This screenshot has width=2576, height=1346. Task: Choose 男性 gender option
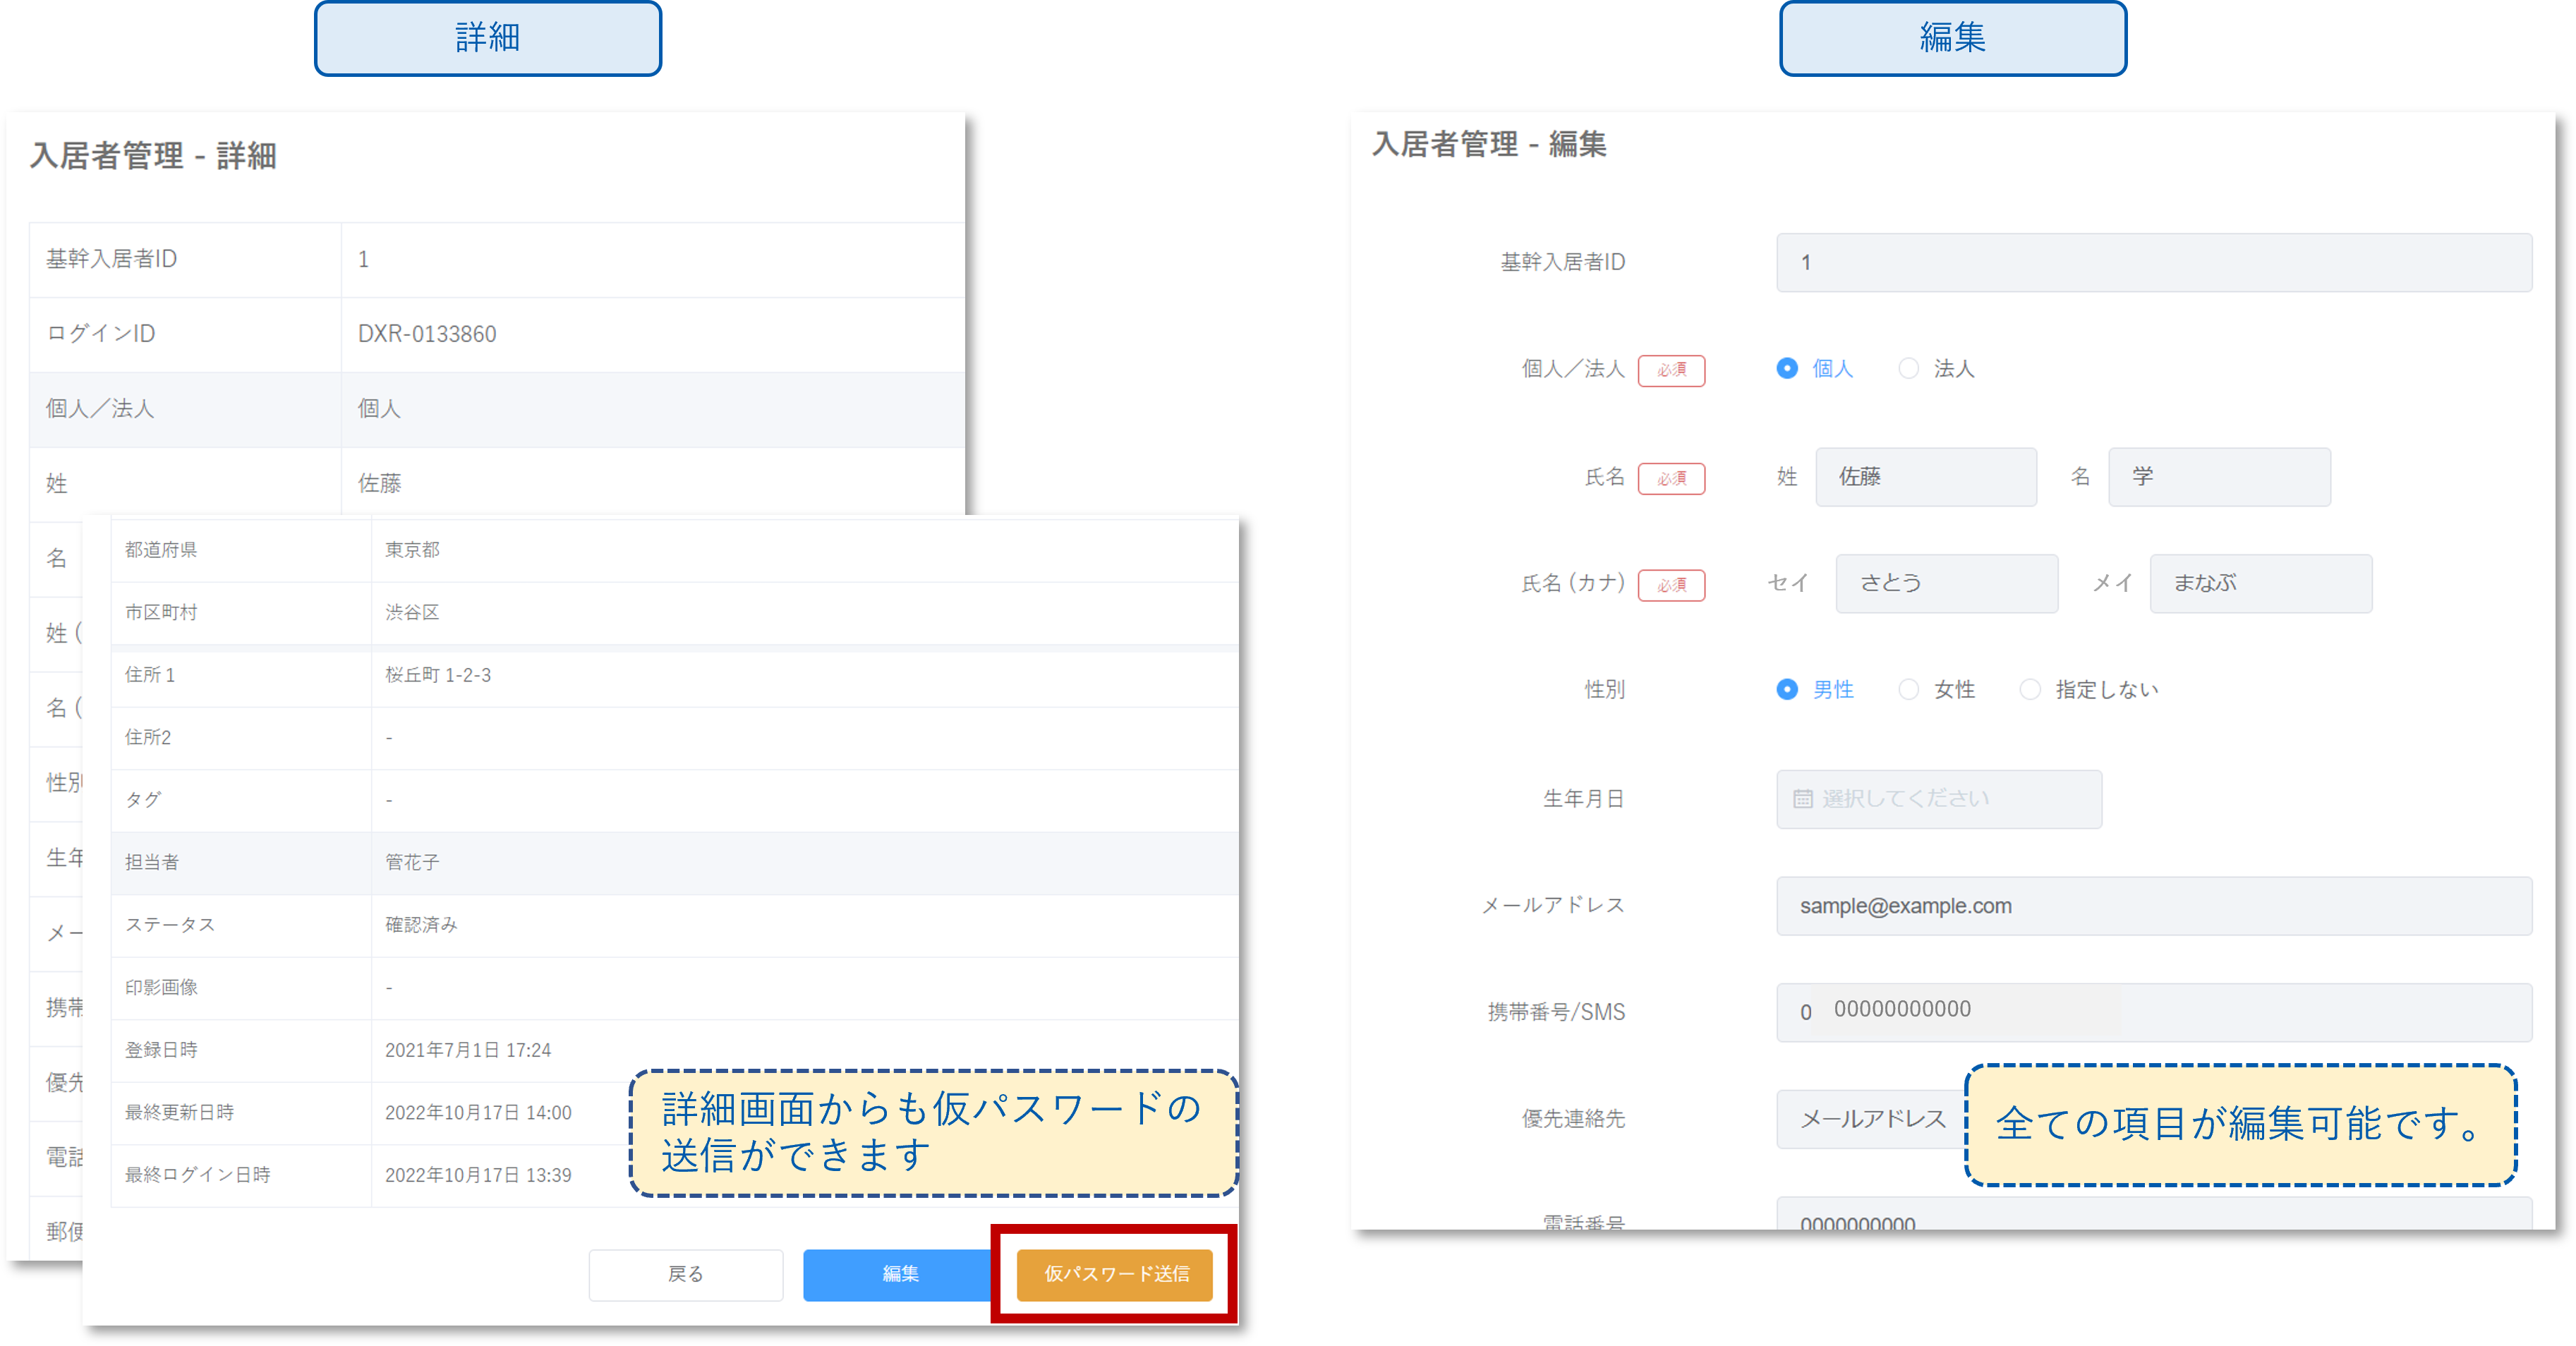point(1787,690)
